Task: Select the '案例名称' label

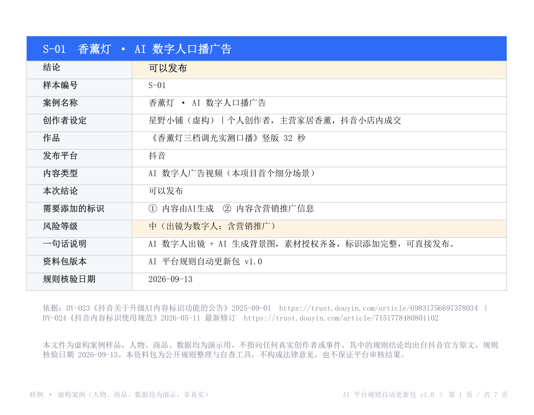Action: tap(60, 103)
